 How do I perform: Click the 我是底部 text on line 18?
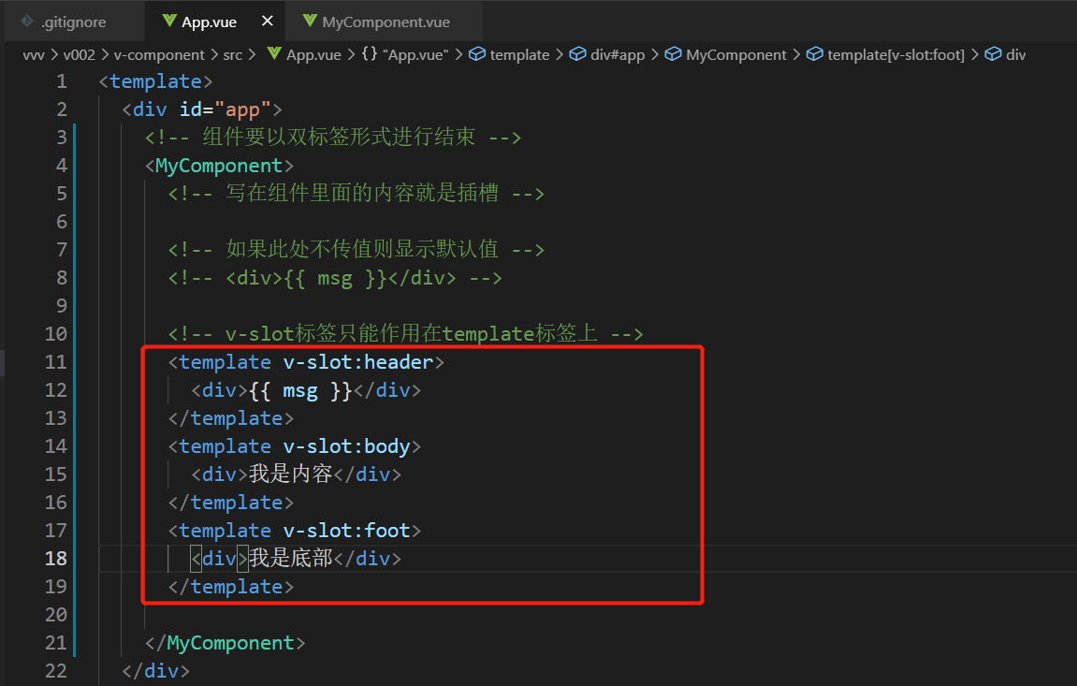(x=291, y=559)
